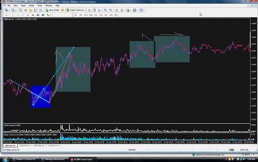Open the Insert menu

[x=23, y=5]
